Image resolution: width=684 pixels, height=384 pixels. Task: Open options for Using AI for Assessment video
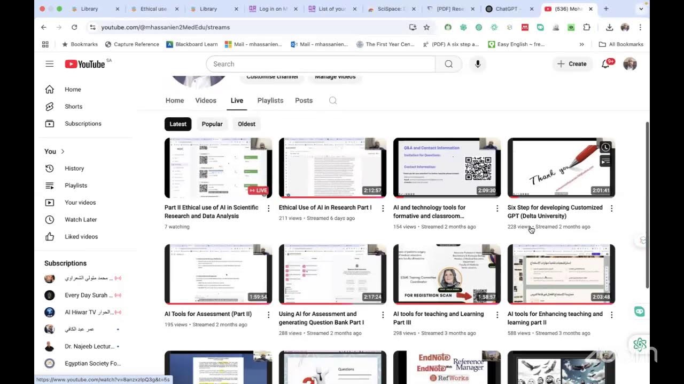coord(383,315)
